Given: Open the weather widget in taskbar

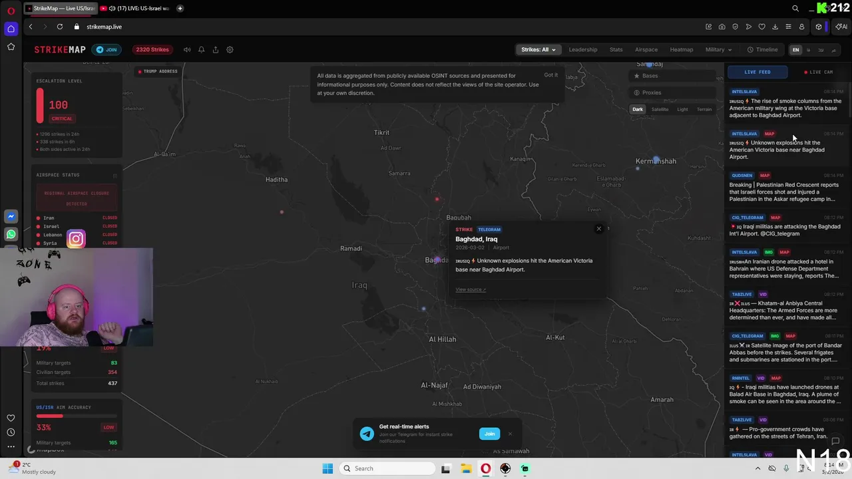Looking at the screenshot, I should click(33, 468).
